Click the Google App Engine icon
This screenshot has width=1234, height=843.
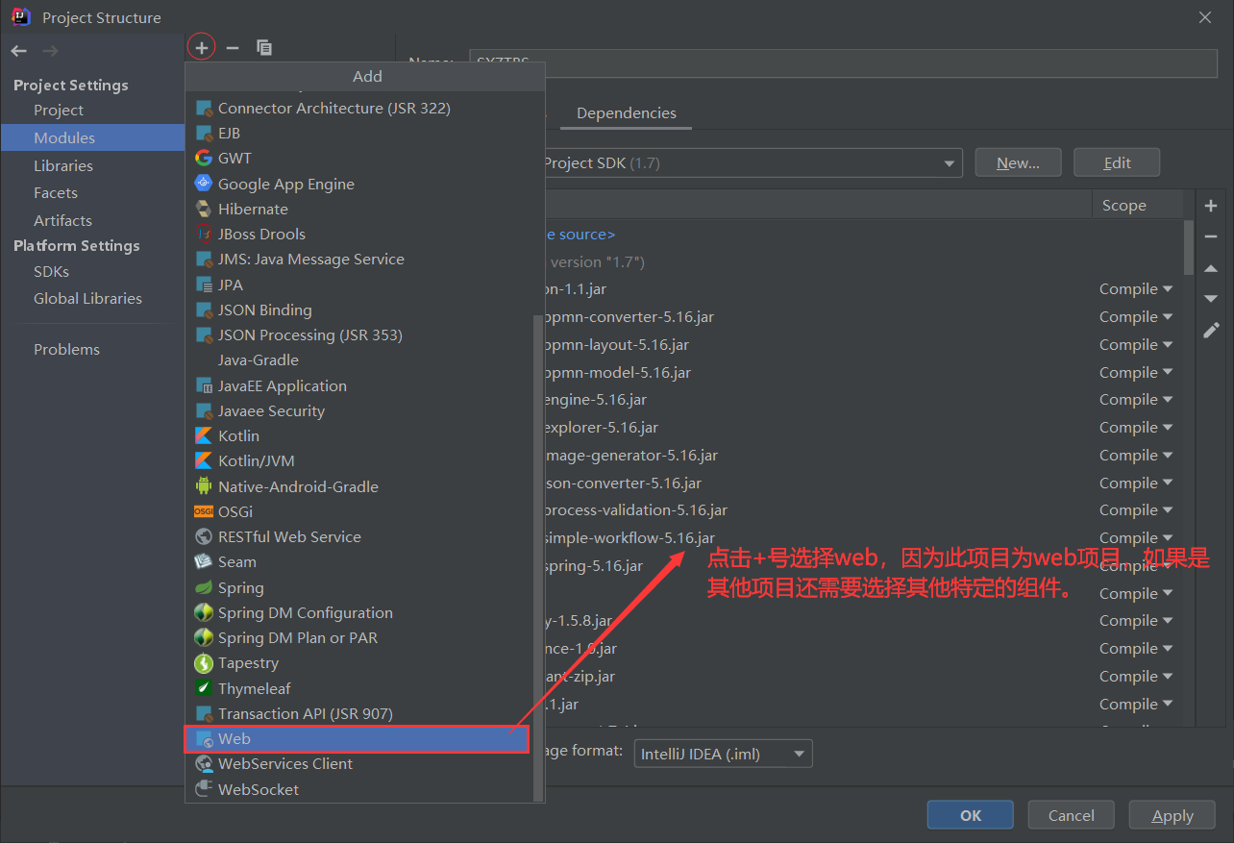coord(204,184)
